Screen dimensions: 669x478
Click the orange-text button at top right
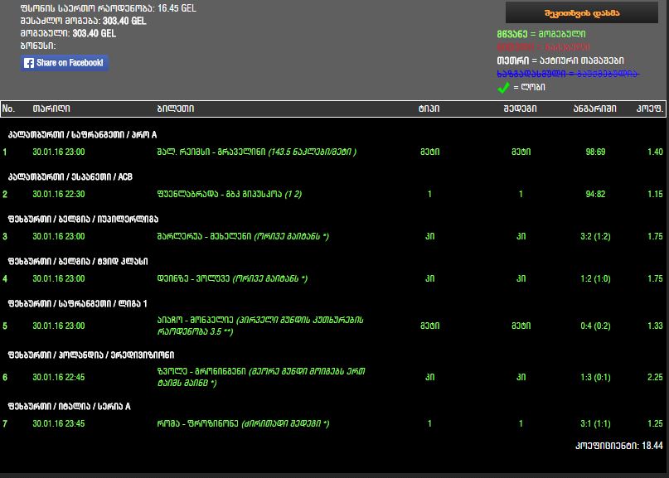582,12
